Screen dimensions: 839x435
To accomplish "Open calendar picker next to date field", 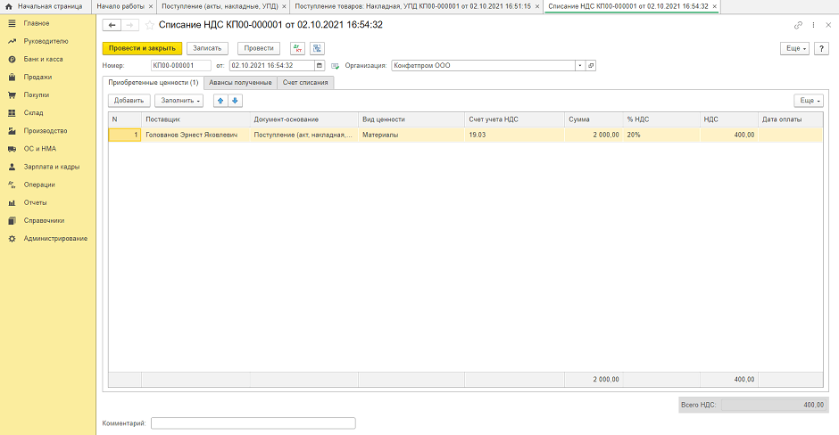I will [320, 65].
